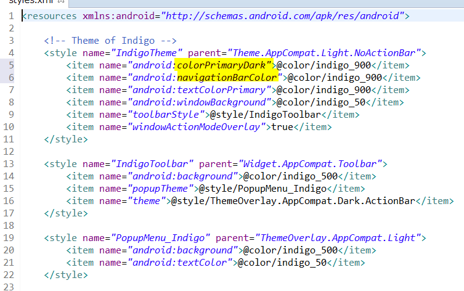Click the IndigoToolbar style name on line 13

(x=152, y=164)
